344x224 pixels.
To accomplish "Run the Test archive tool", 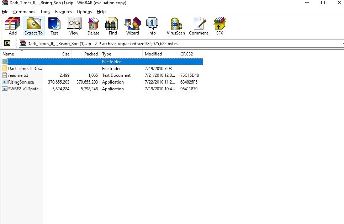I will pos(54,26).
